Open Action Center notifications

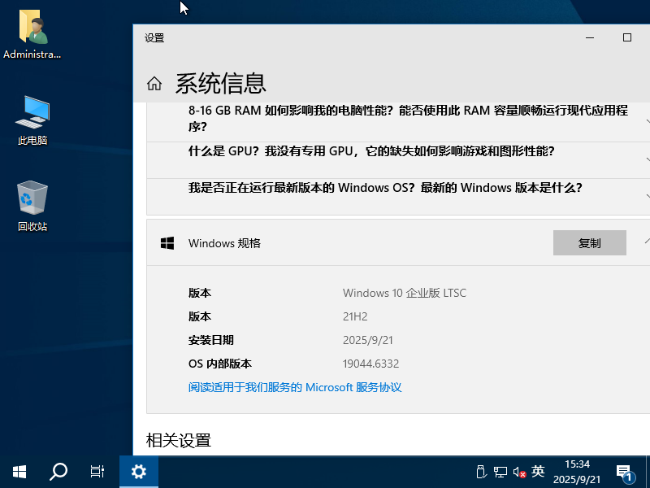tap(624, 471)
